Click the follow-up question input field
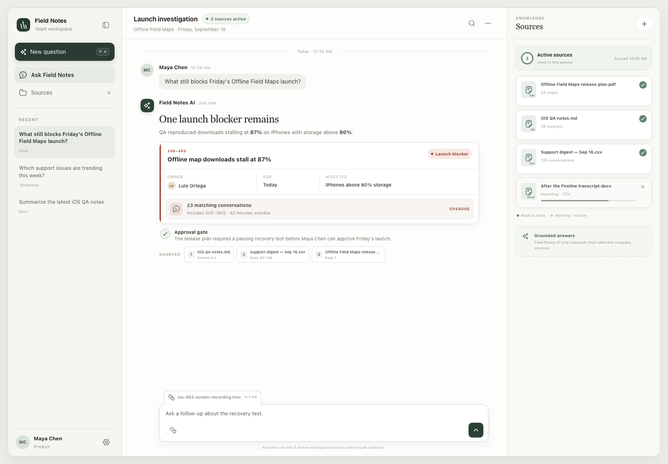 pyautogui.click(x=324, y=413)
